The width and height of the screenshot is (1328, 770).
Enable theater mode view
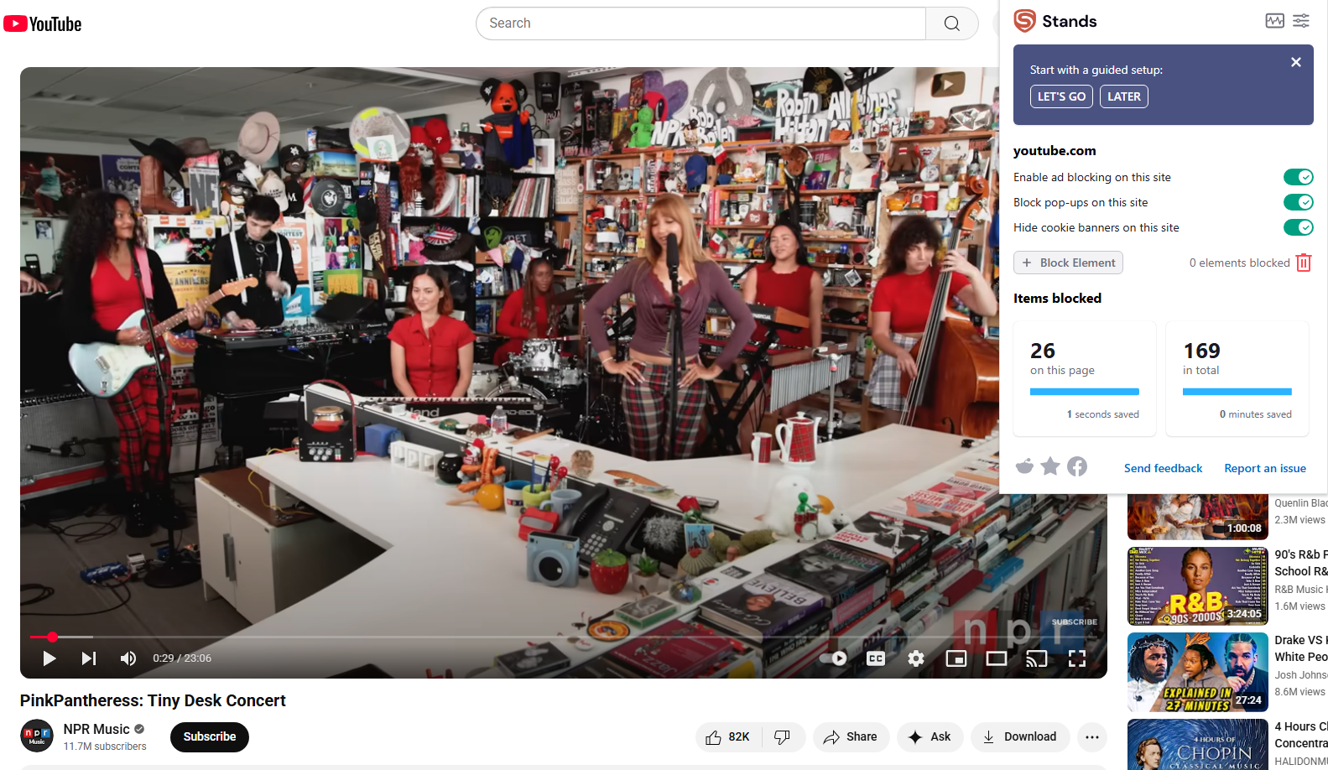tap(997, 658)
